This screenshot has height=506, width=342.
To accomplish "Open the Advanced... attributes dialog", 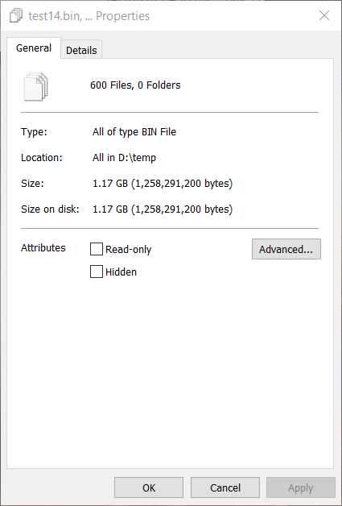I will click(x=286, y=249).
